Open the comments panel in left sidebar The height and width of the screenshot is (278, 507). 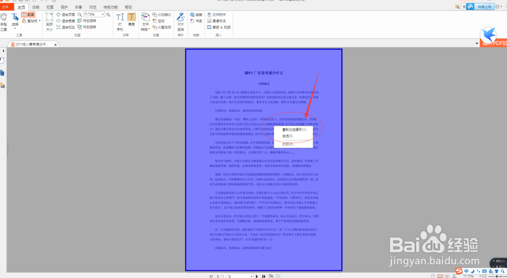click(x=2, y=86)
